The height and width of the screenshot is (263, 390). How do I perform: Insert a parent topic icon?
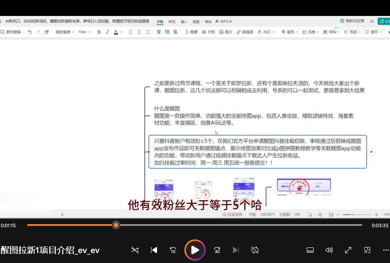coord(175,32)
